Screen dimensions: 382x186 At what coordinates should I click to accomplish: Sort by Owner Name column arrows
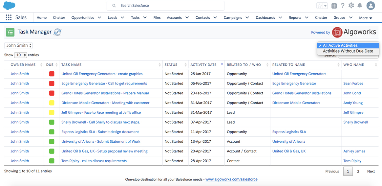41,65
